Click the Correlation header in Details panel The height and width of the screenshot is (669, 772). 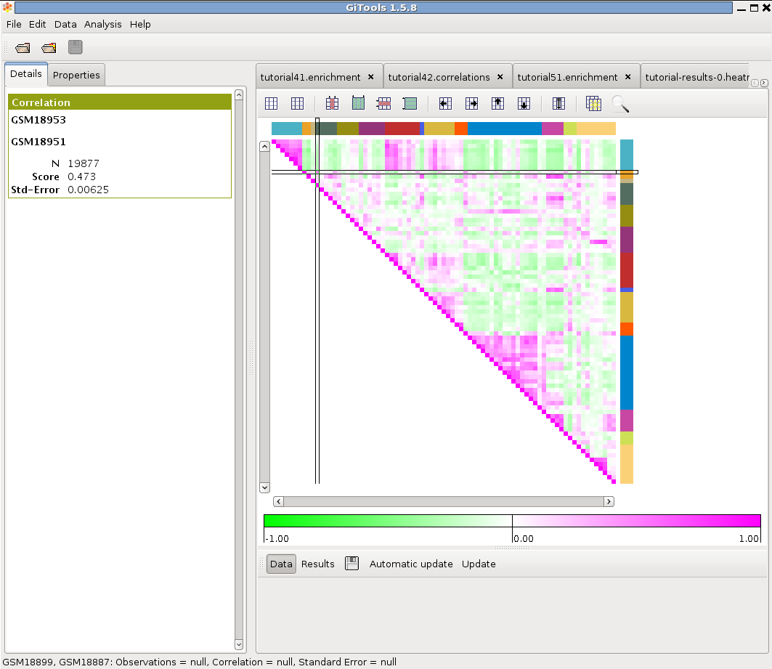point(120,102)
